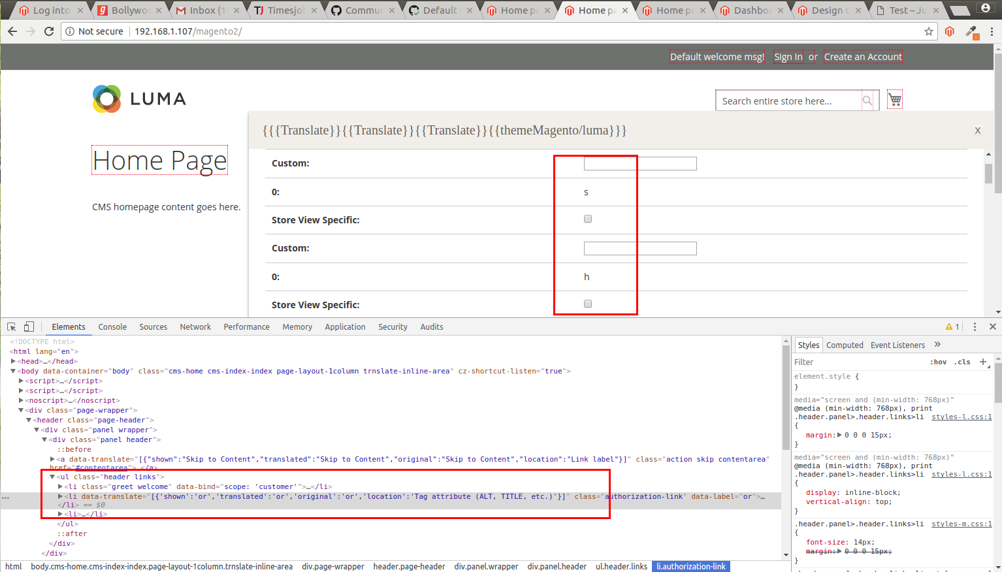Select the Computed tab in the styles pane

845,345
